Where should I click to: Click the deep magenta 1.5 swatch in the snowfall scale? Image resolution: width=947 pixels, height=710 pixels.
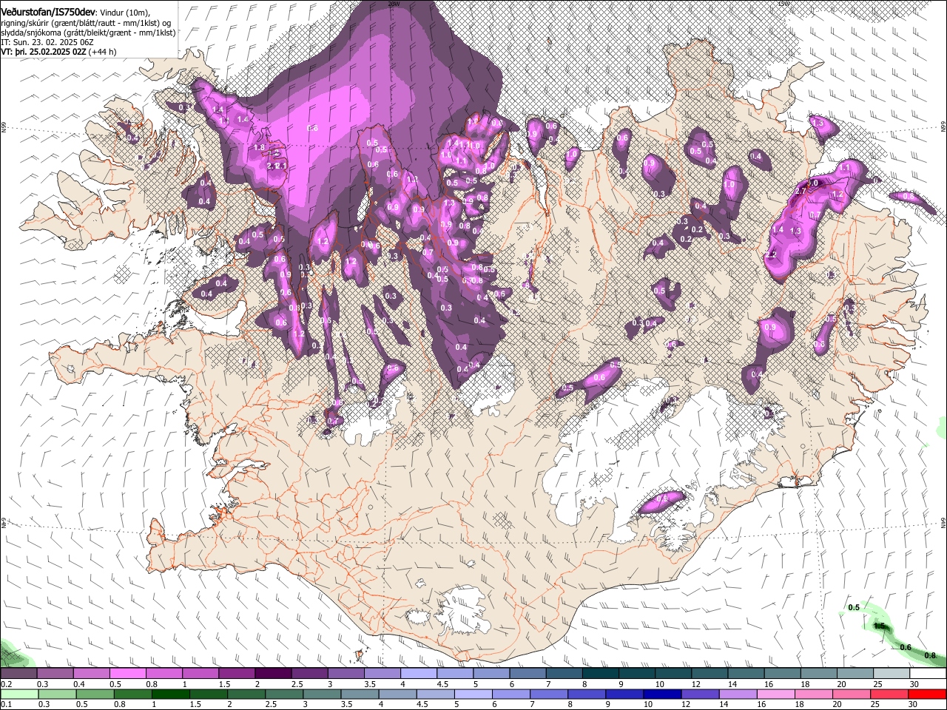237,674
